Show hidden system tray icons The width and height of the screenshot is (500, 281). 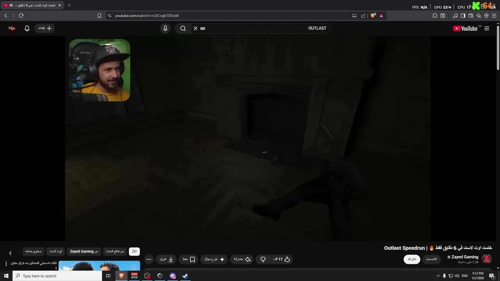(438, 276)
